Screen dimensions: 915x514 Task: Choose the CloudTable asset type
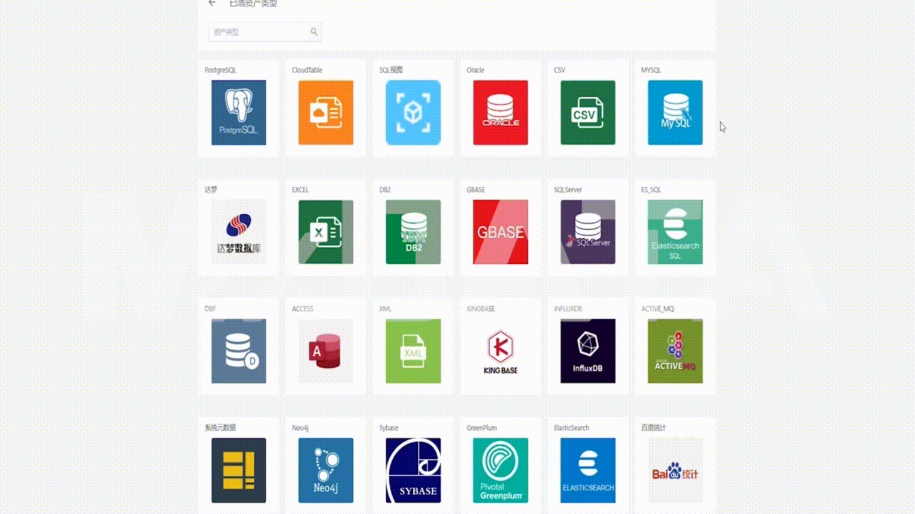pos(326,113)
